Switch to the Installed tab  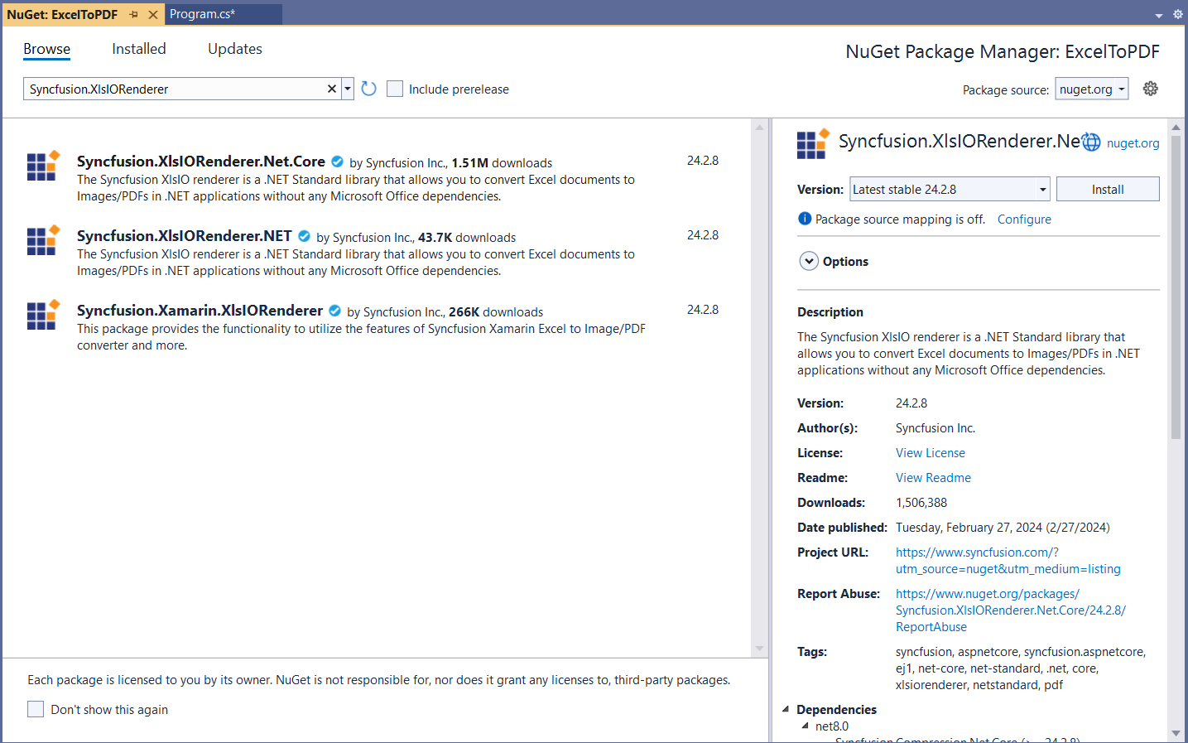tap(138, 49)
